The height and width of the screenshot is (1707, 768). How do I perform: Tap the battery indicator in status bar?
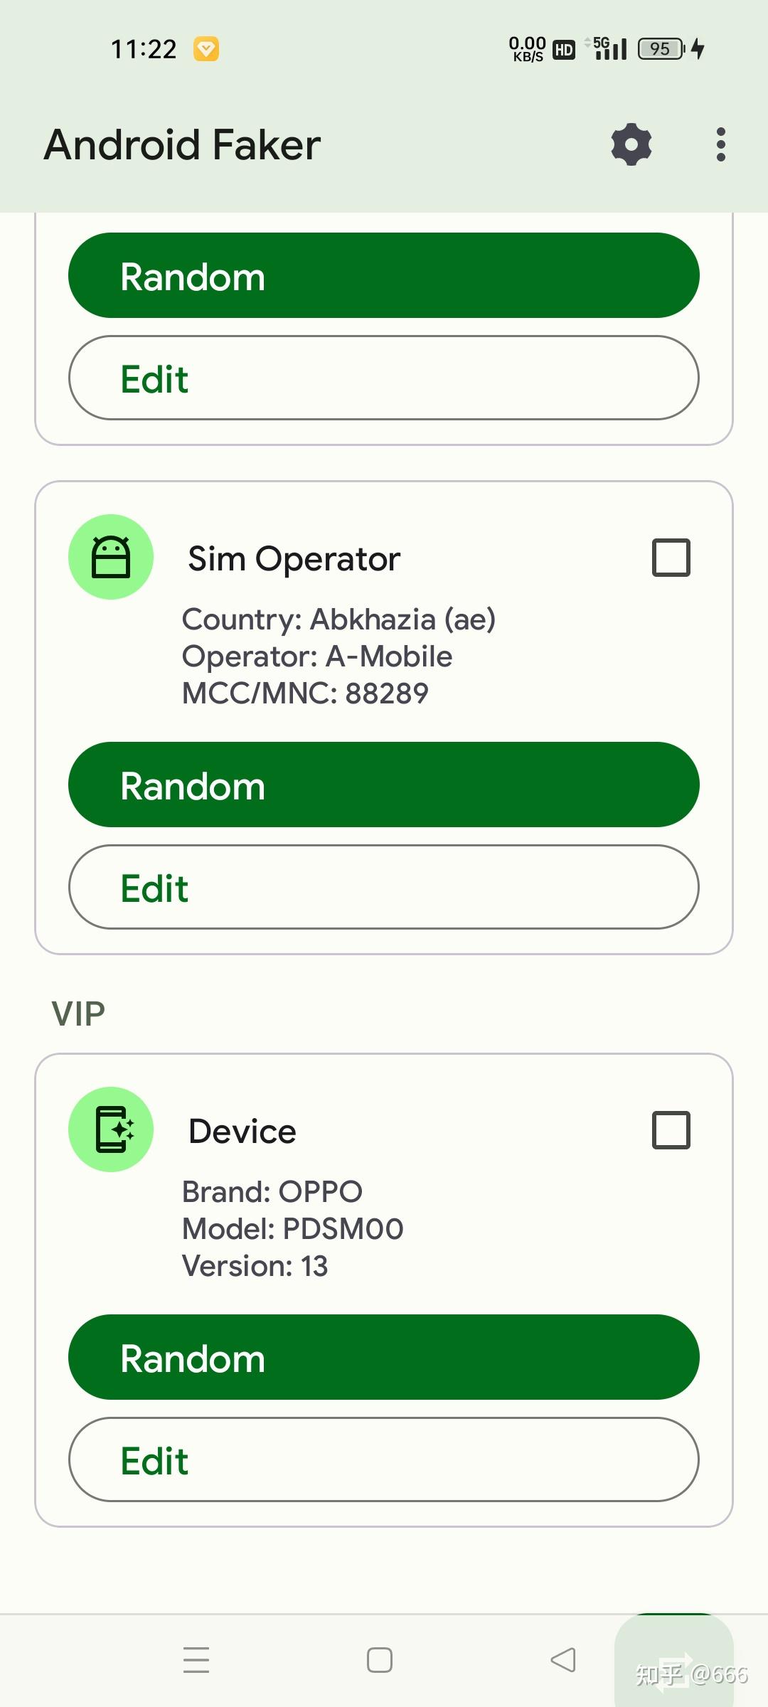click(661, 48)
